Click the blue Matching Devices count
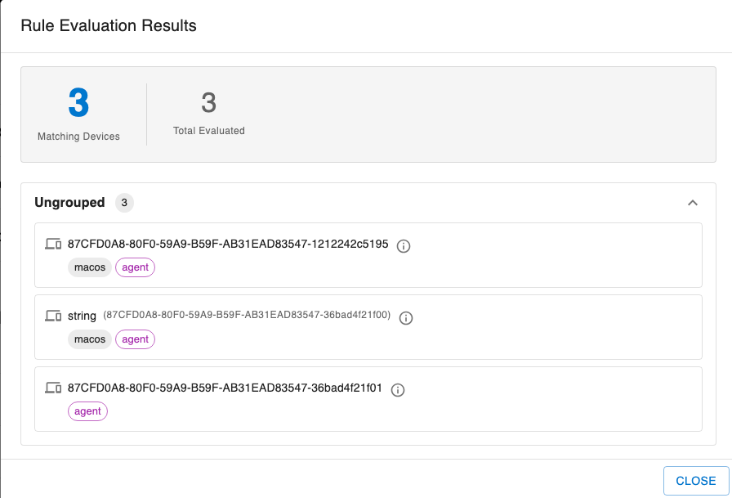 (x=78, y=104)
